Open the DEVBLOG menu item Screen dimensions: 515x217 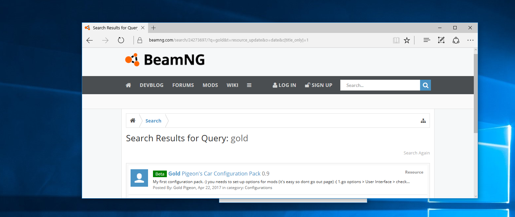152,85
